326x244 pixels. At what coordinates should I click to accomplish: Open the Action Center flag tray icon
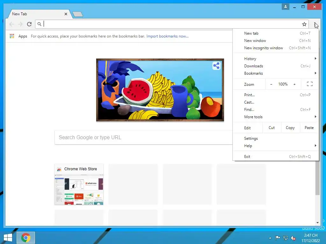[x=278, y=238]
